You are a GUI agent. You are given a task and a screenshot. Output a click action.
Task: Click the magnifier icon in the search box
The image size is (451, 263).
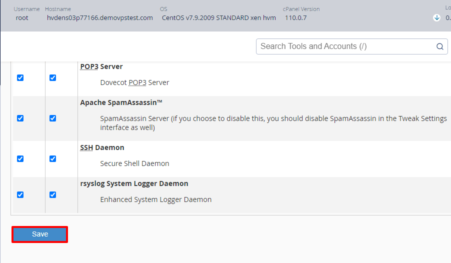440,46
